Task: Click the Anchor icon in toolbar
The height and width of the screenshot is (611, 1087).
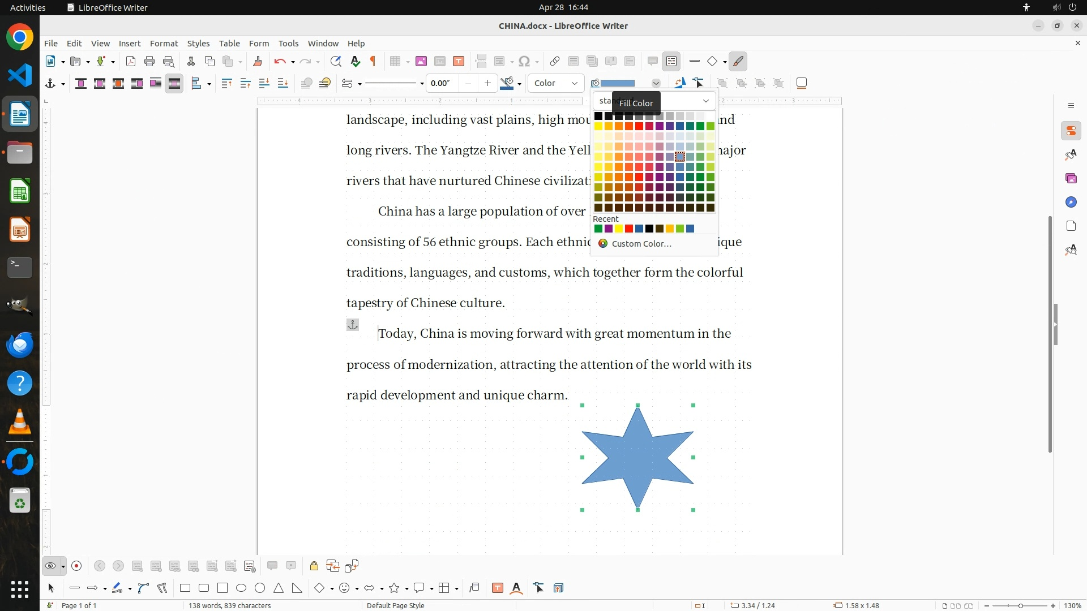Action: coord(50,83)
